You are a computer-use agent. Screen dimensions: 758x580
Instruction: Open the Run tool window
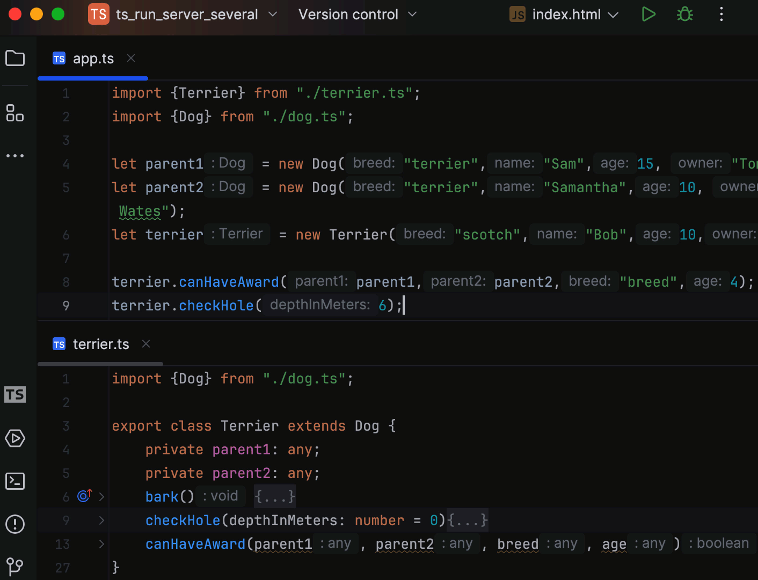click(15, 439)
